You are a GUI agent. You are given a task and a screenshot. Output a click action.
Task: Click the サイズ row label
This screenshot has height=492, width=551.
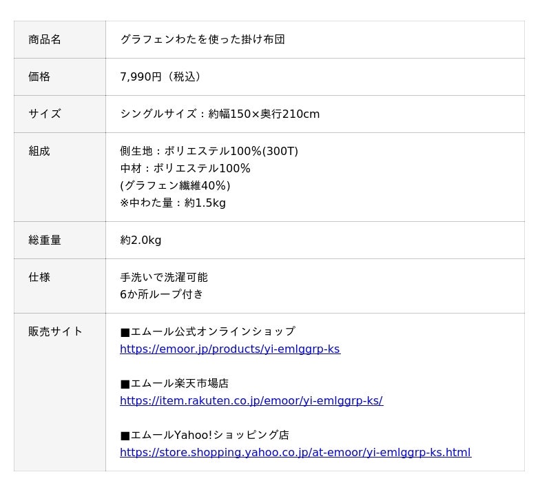tap(45, 114)
